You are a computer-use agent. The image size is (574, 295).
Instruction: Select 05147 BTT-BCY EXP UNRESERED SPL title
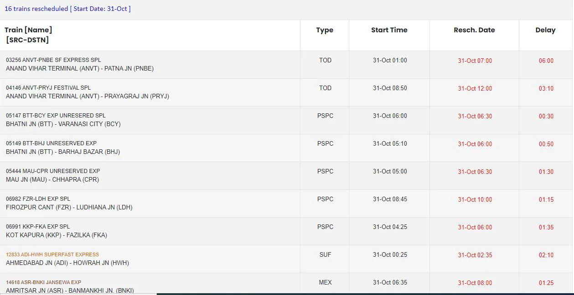(x=56, y=116)
